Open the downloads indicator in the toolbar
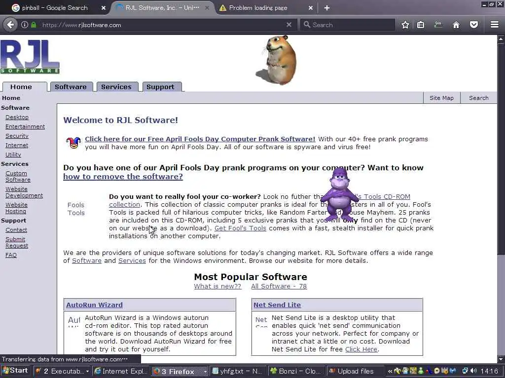This screenshot has height=378, width=505. click(438, 25)
